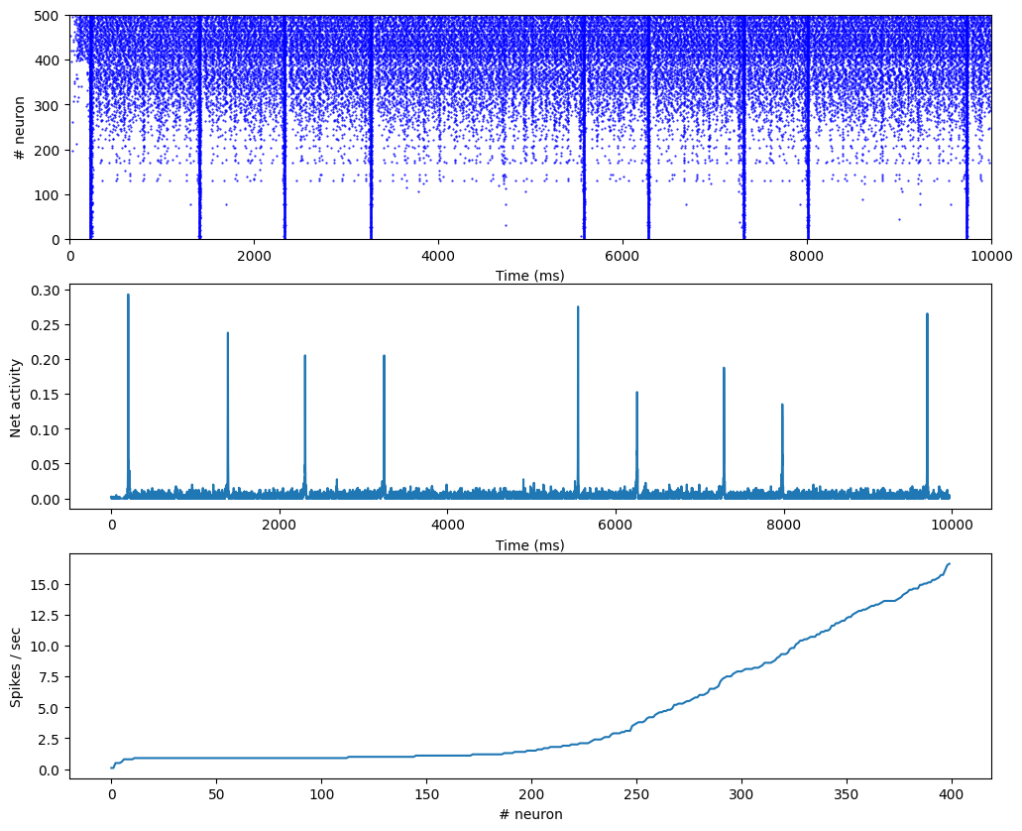1022x831 pixels.
Task: Click the first vertical burst band in the raster plot
Action: (x=90, y=129)
